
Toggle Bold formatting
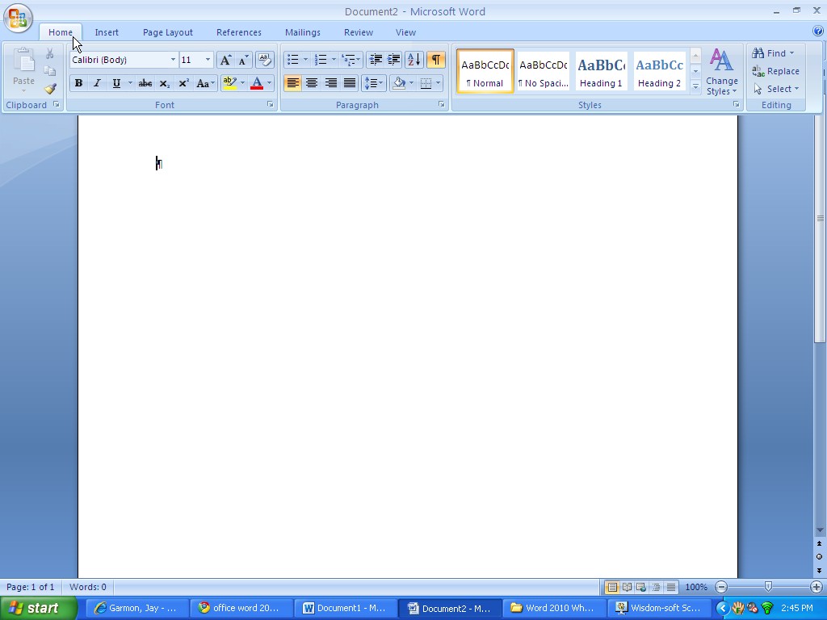pos(78,83)
